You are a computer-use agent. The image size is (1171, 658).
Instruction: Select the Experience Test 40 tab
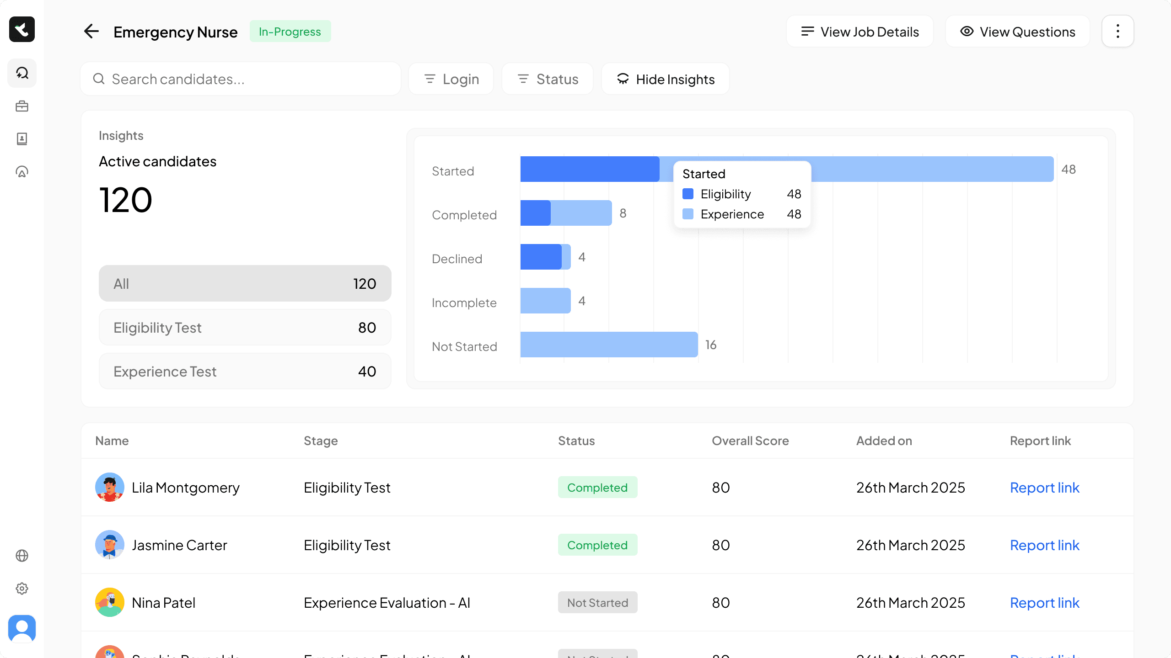point(245,371)
